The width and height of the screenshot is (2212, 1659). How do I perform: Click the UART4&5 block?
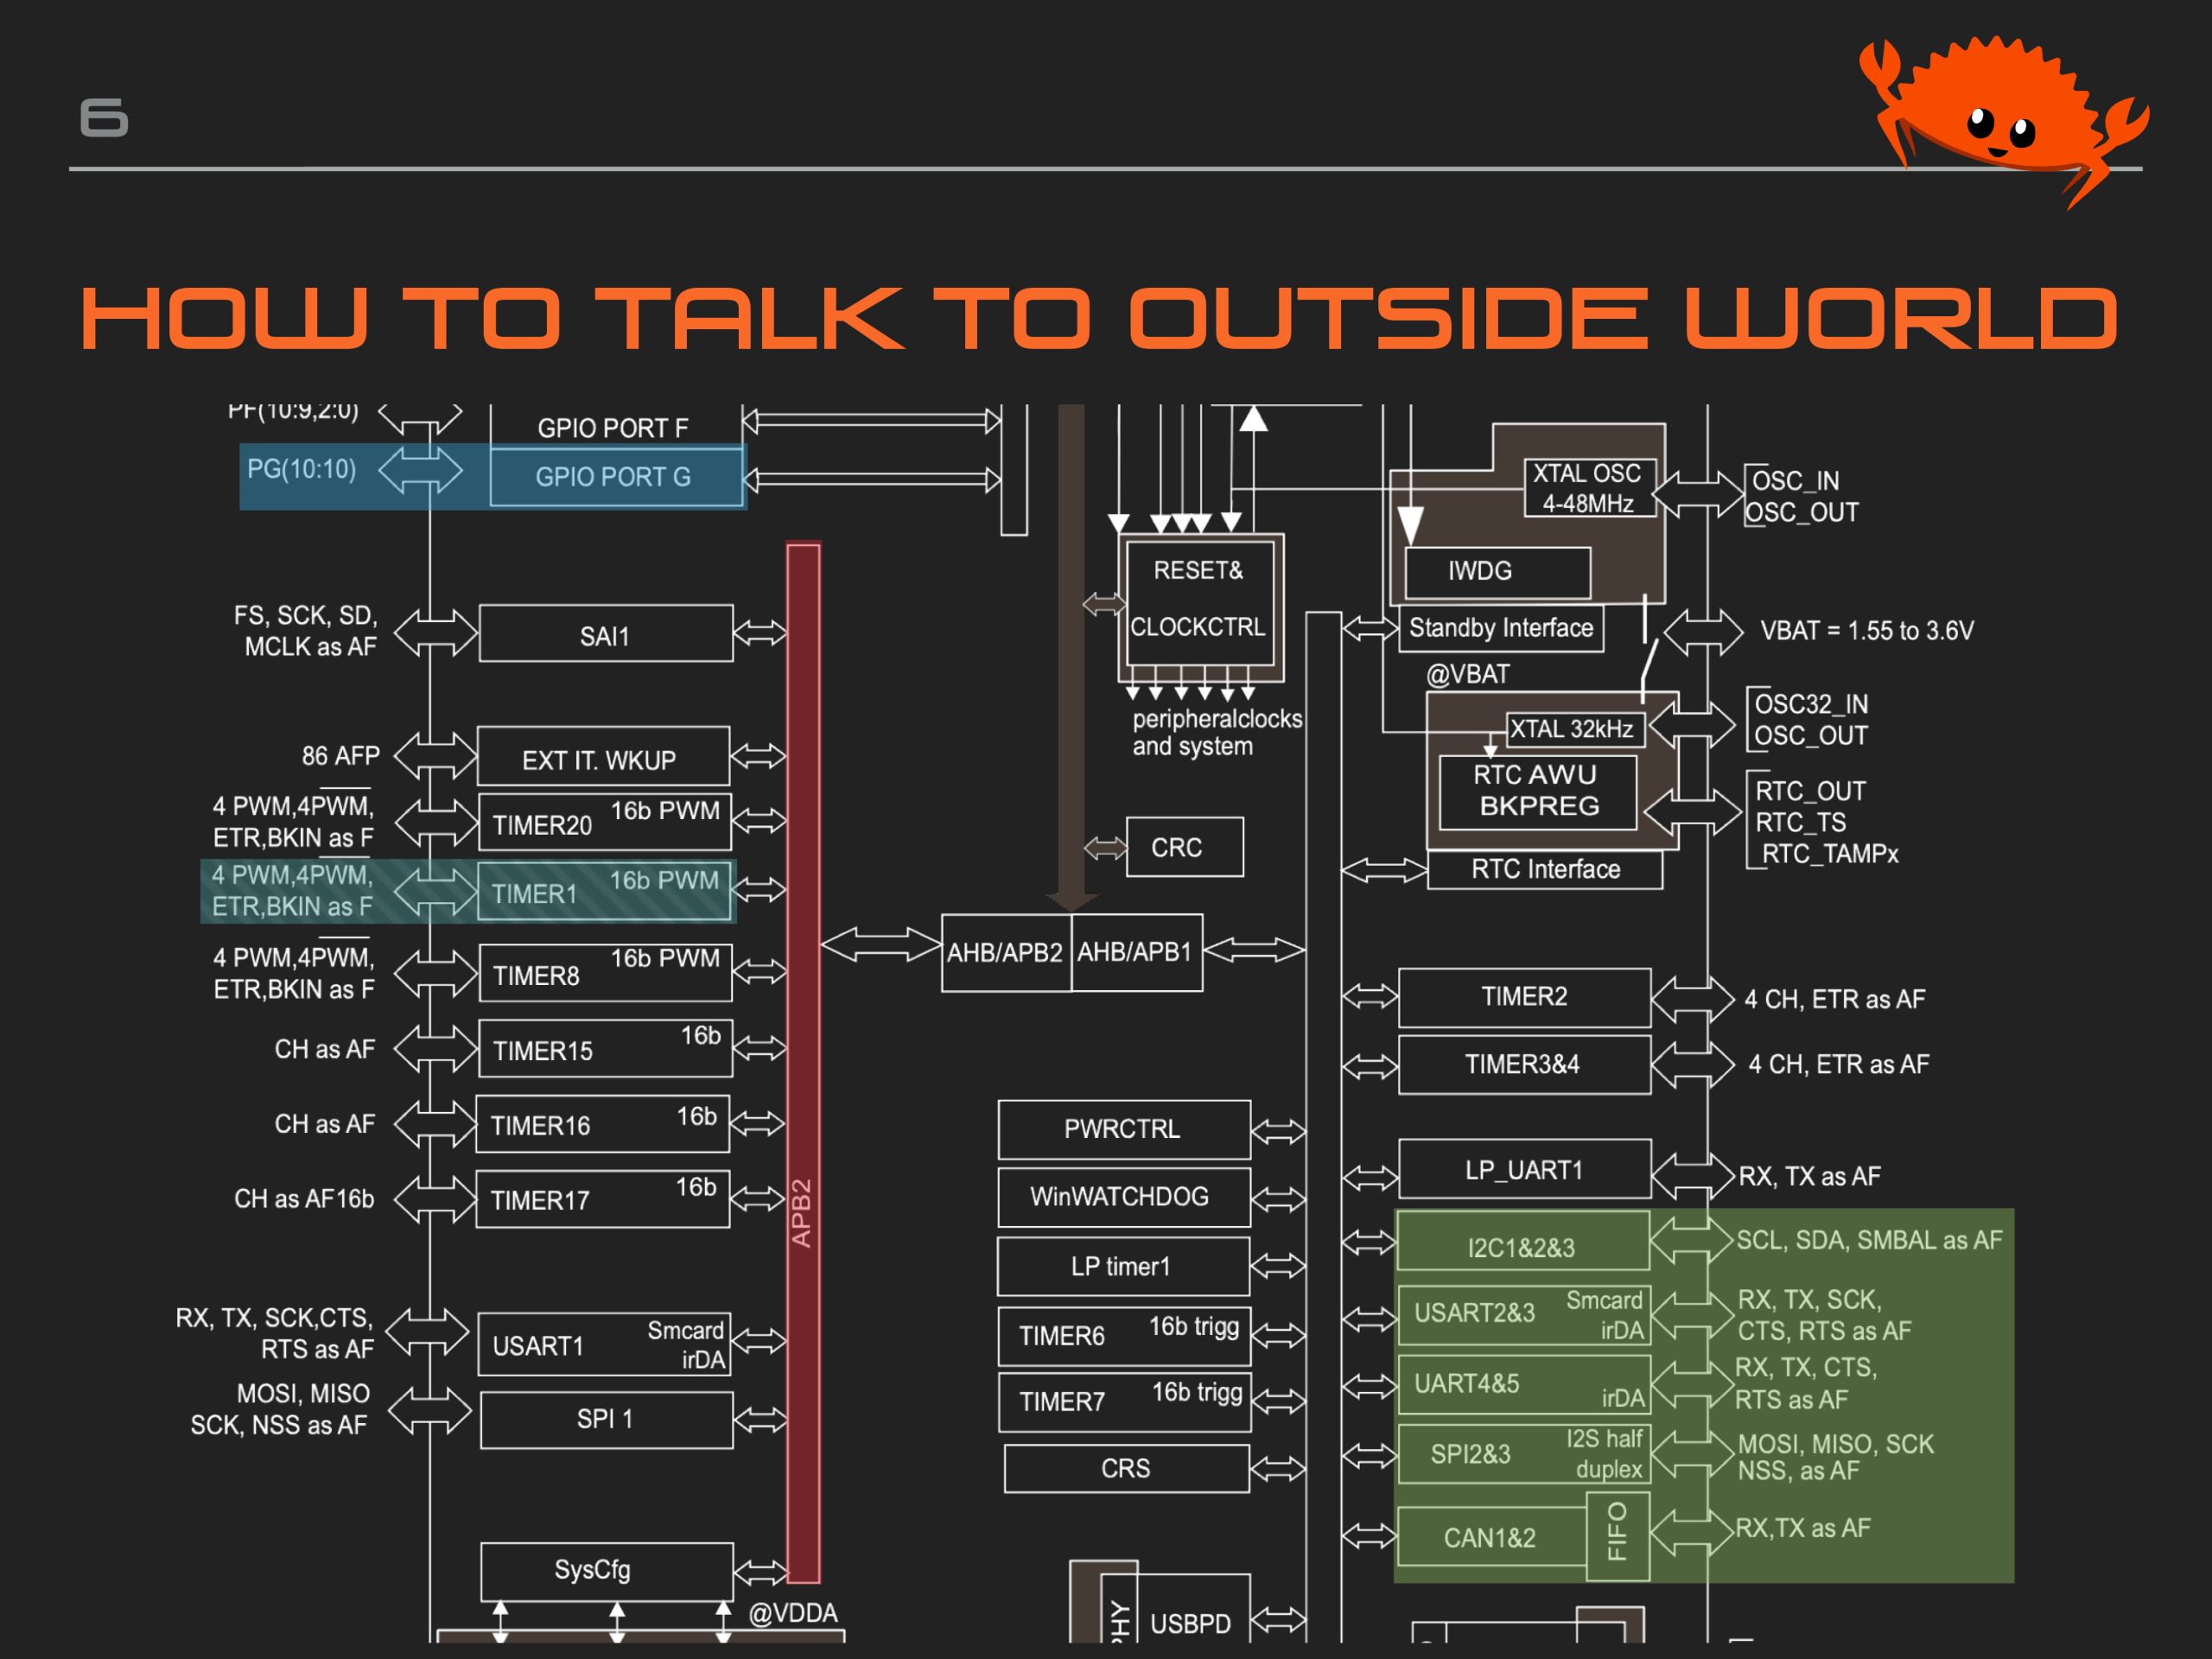[1524, 1384]
